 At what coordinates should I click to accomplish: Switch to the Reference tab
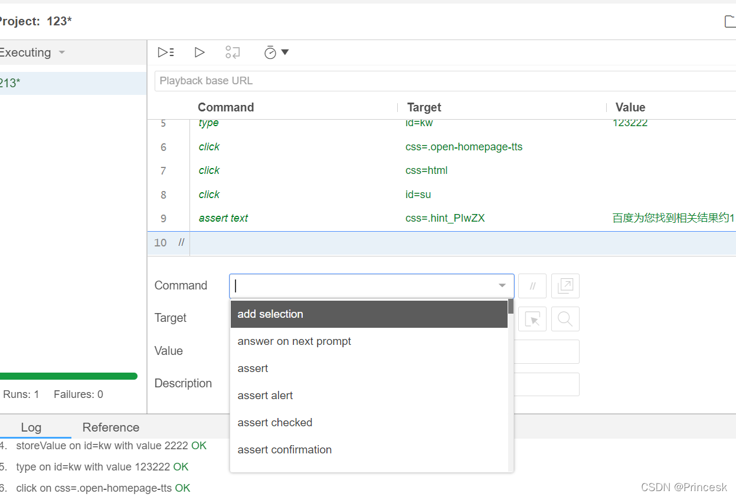[111, 427]
